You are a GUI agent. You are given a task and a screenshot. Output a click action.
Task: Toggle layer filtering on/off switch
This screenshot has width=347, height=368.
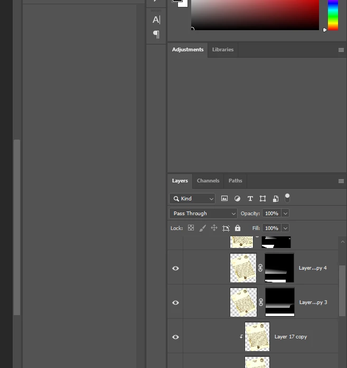click(287, 198)
